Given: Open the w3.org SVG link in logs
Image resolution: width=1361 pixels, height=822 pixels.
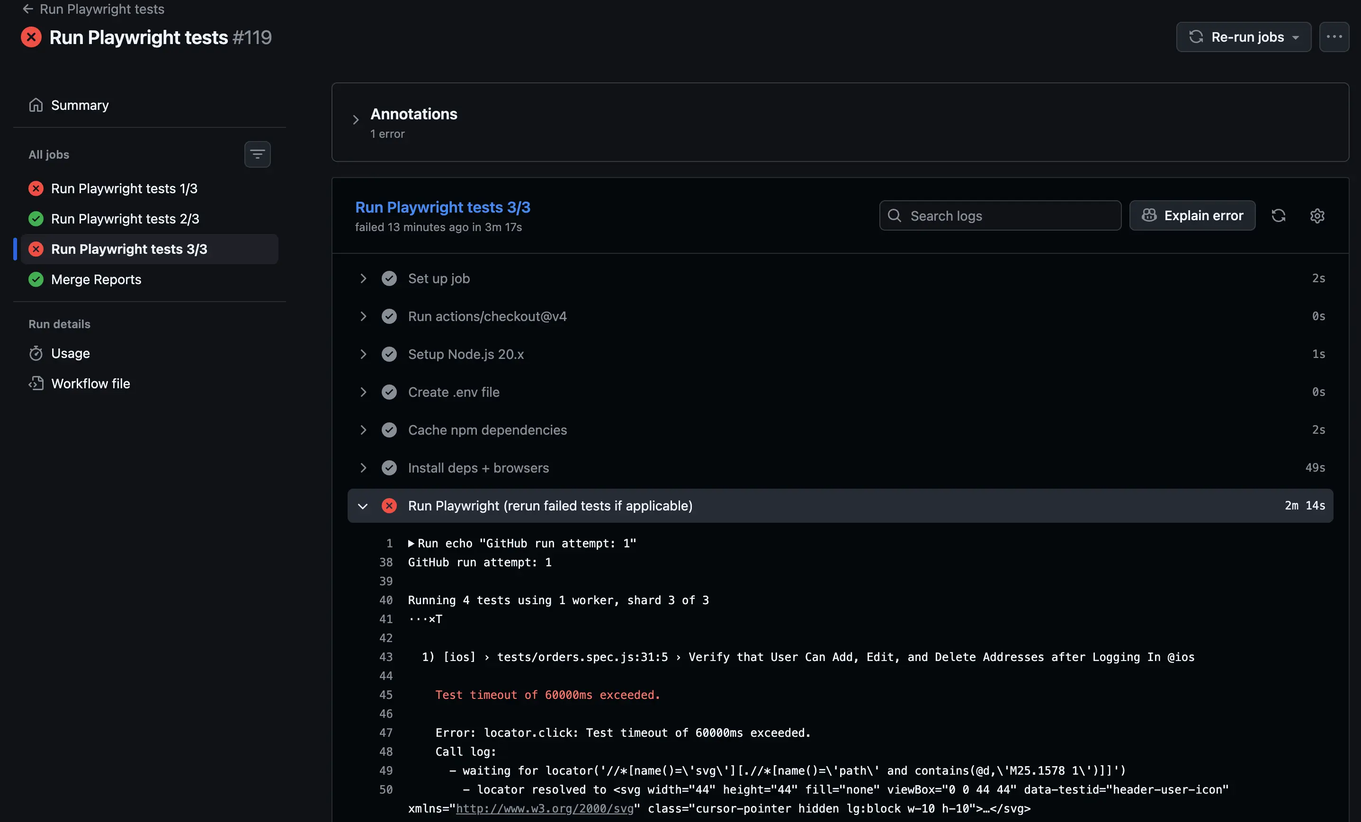Looking at the screenshot, I should click(544, 808).
